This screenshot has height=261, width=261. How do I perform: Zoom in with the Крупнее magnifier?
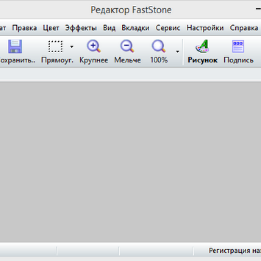click(94, 47)
